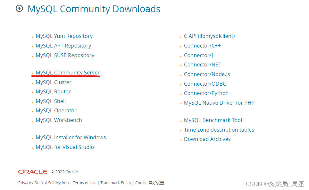Open the MySQL Workbench link

pos(59,120)
